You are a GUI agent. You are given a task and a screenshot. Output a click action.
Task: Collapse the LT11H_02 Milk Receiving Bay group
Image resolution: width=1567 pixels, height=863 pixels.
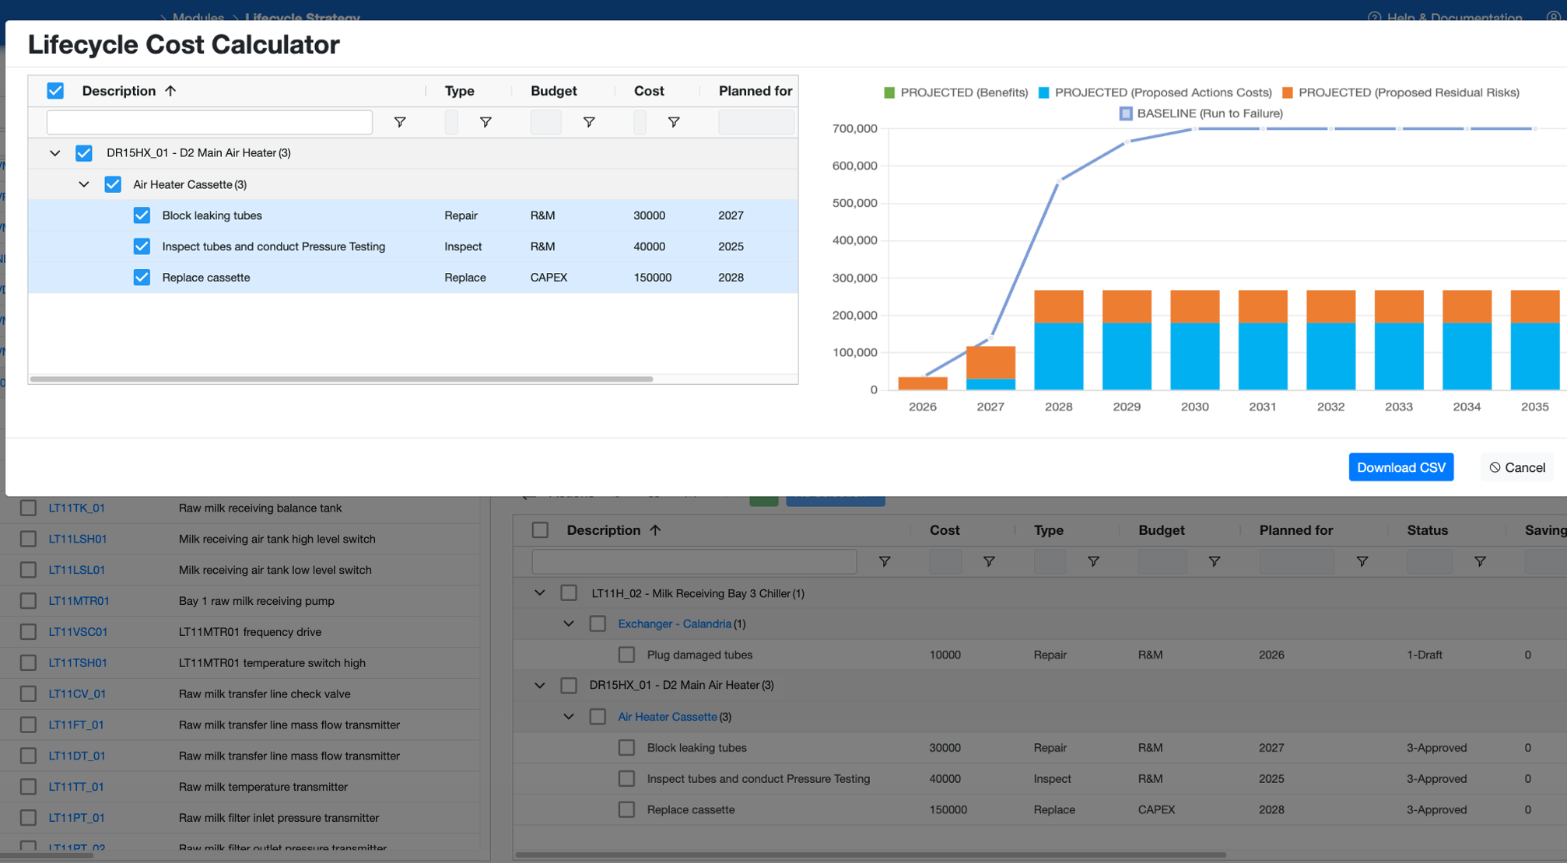(539, 593)
